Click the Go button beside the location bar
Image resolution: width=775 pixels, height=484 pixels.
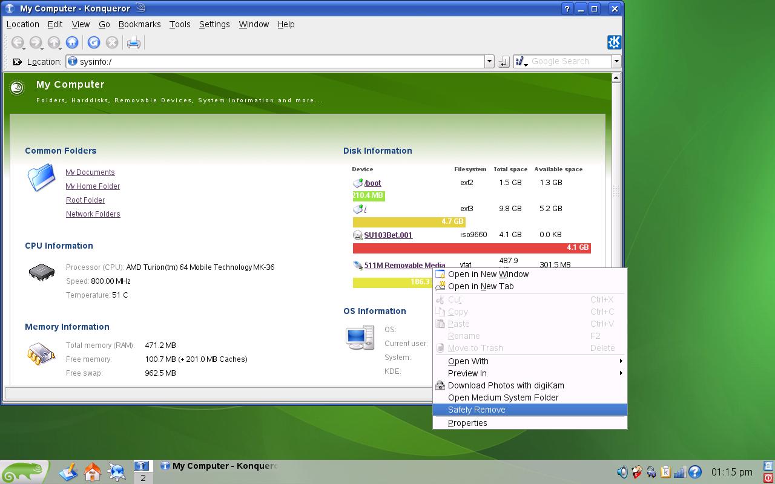pos(503,62)
